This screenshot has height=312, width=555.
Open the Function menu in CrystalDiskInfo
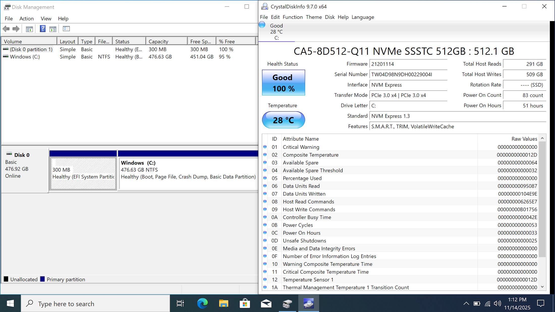(292, 17)
